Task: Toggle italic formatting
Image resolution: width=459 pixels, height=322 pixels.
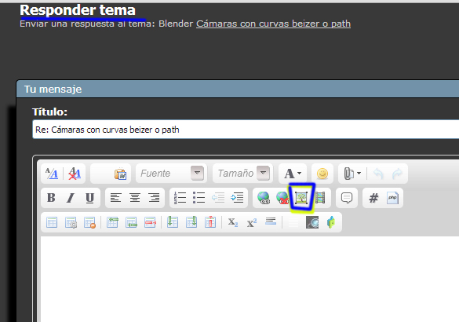Action: 71,198
